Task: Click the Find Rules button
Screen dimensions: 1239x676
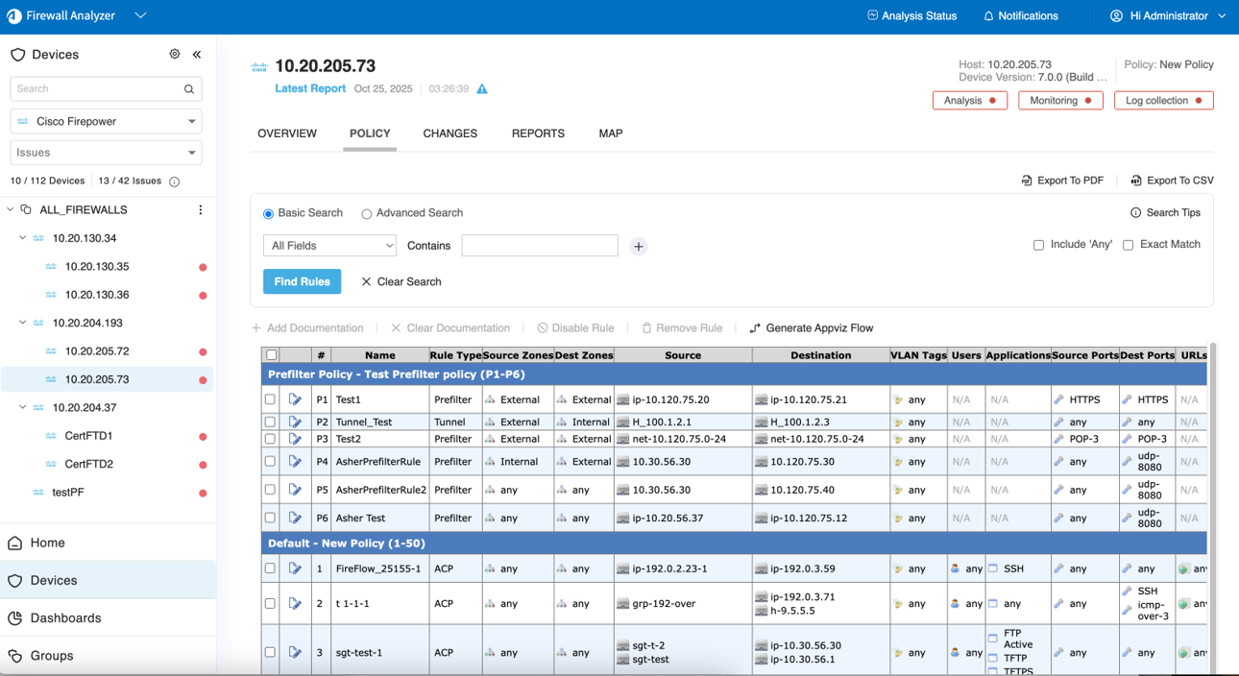Action: (x=302, y=281)
